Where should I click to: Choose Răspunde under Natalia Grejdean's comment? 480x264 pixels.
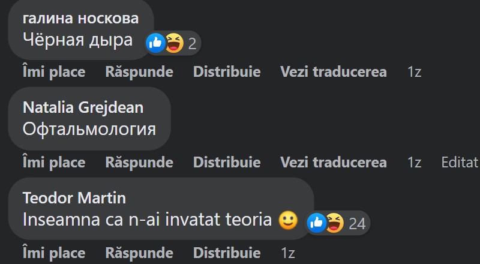click(x=139, y=162)
